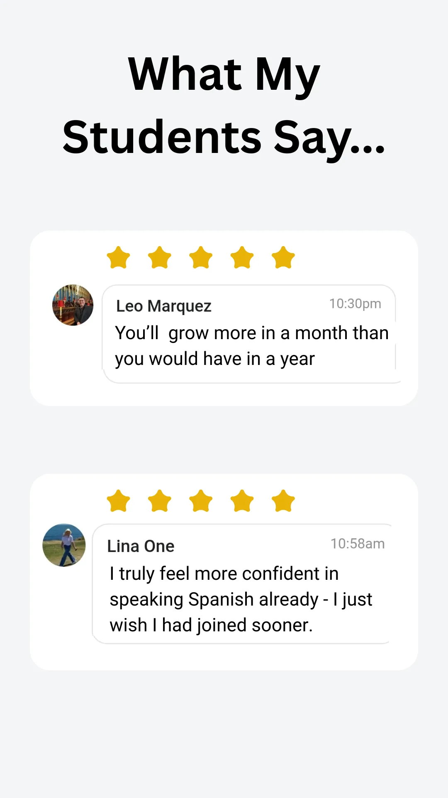
Task: Click the fourth star in Lina One's rating
Action: coord(242,500)
